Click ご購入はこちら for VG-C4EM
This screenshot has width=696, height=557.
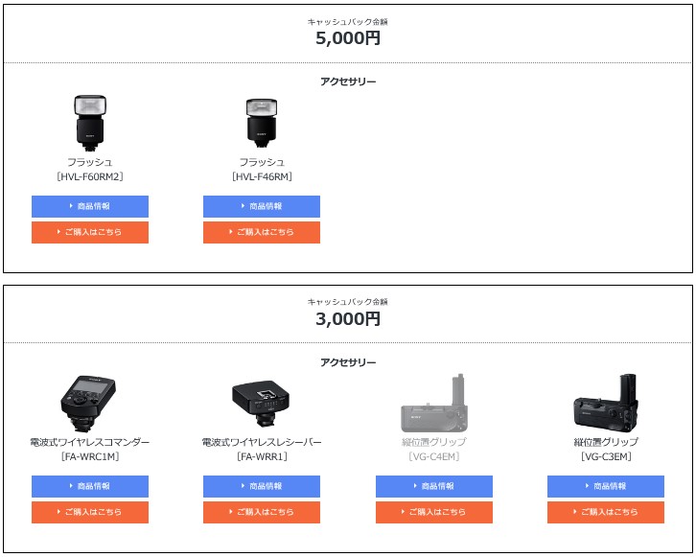coord(434,512)
